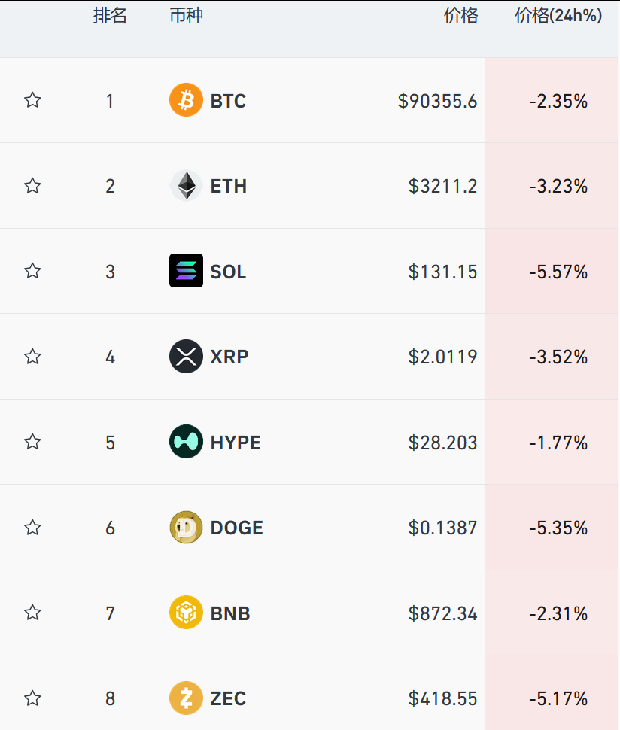
Task: Click the HYPE coin logo icon
Action: (x=186, y=442)
